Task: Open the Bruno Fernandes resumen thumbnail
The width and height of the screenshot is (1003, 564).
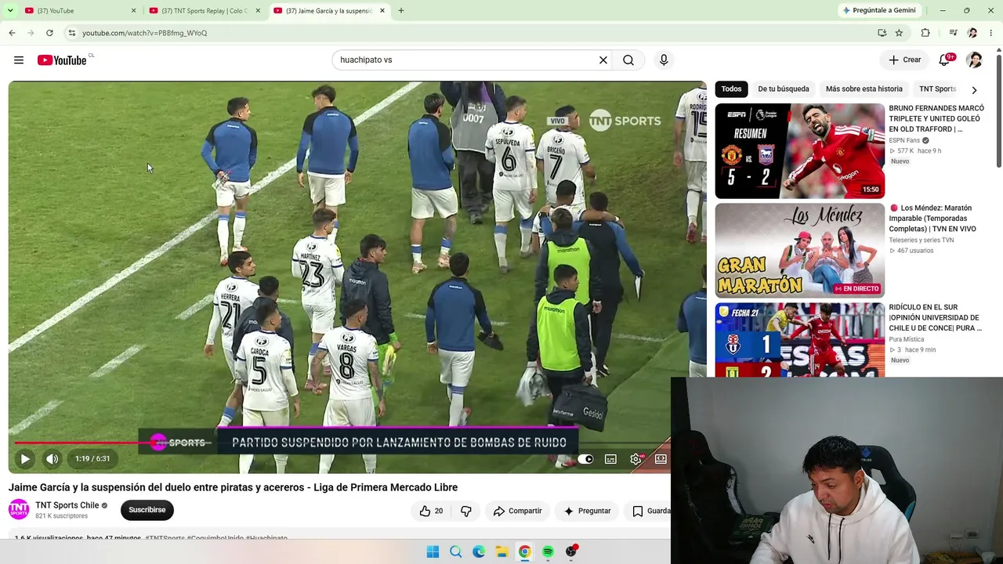Action: 799,150
